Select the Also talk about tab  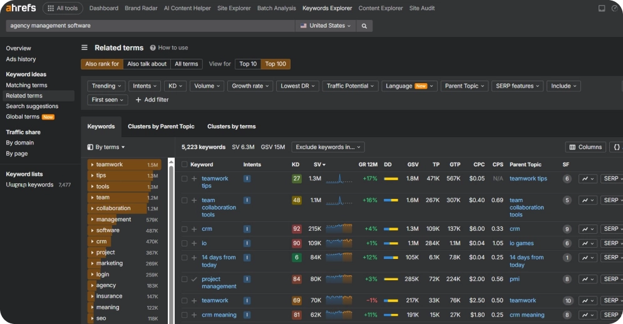pyautogui.click(x=147, y=64)
